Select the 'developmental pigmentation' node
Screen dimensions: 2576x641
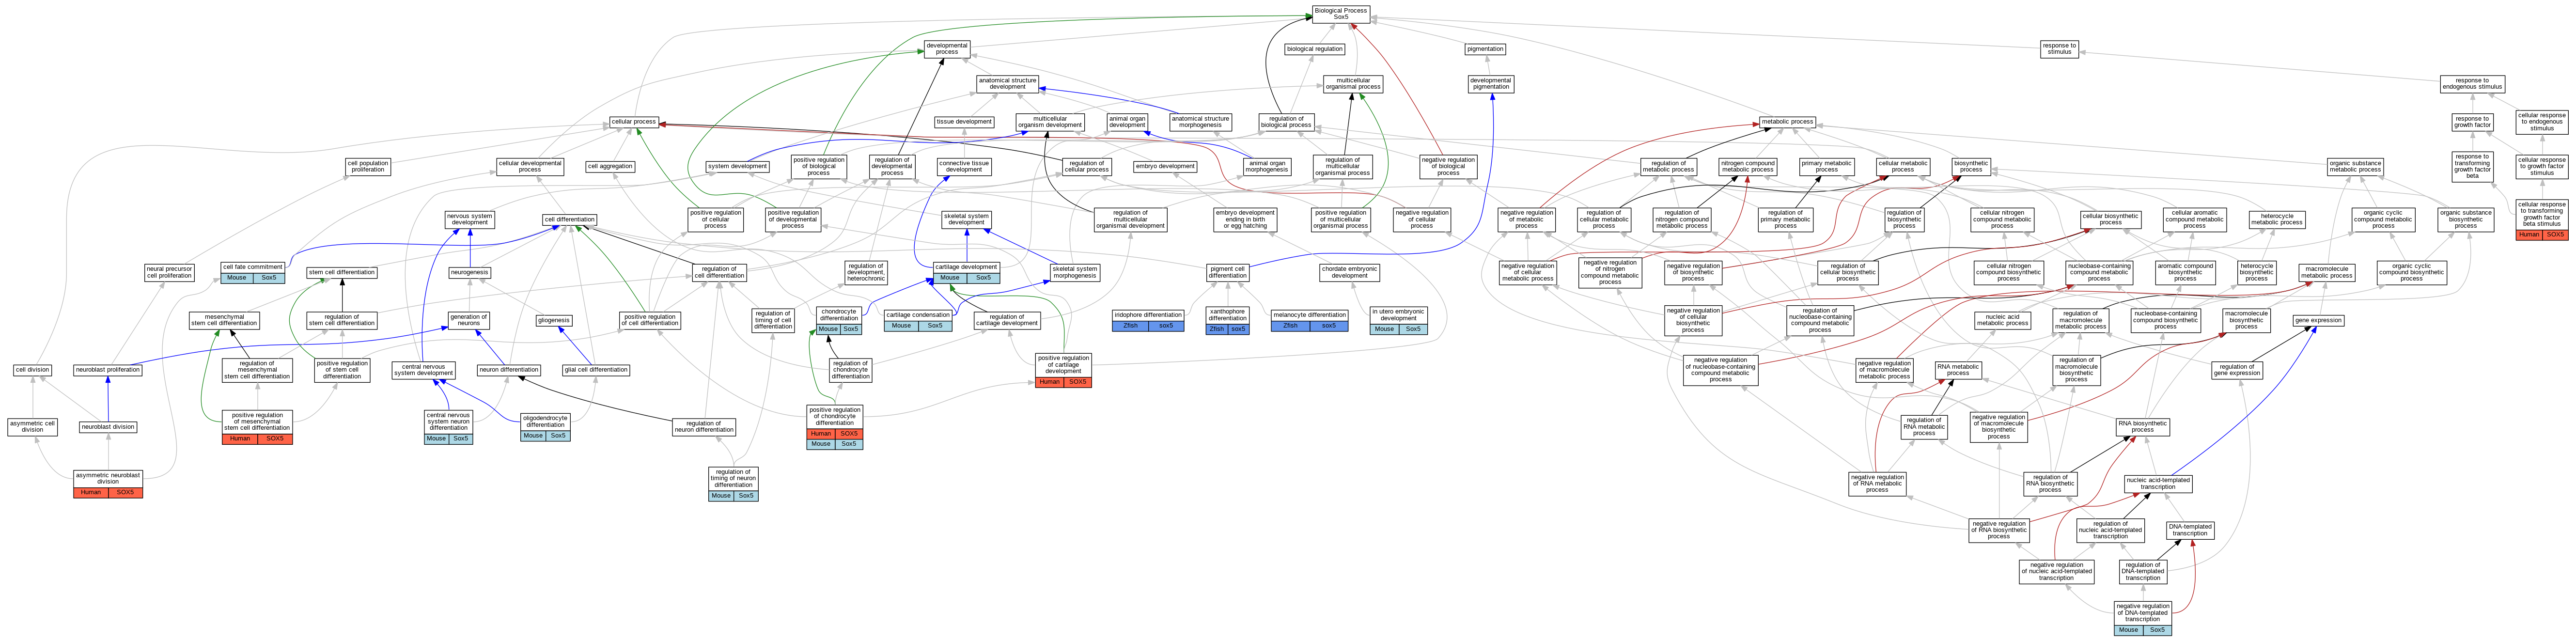1491,84
